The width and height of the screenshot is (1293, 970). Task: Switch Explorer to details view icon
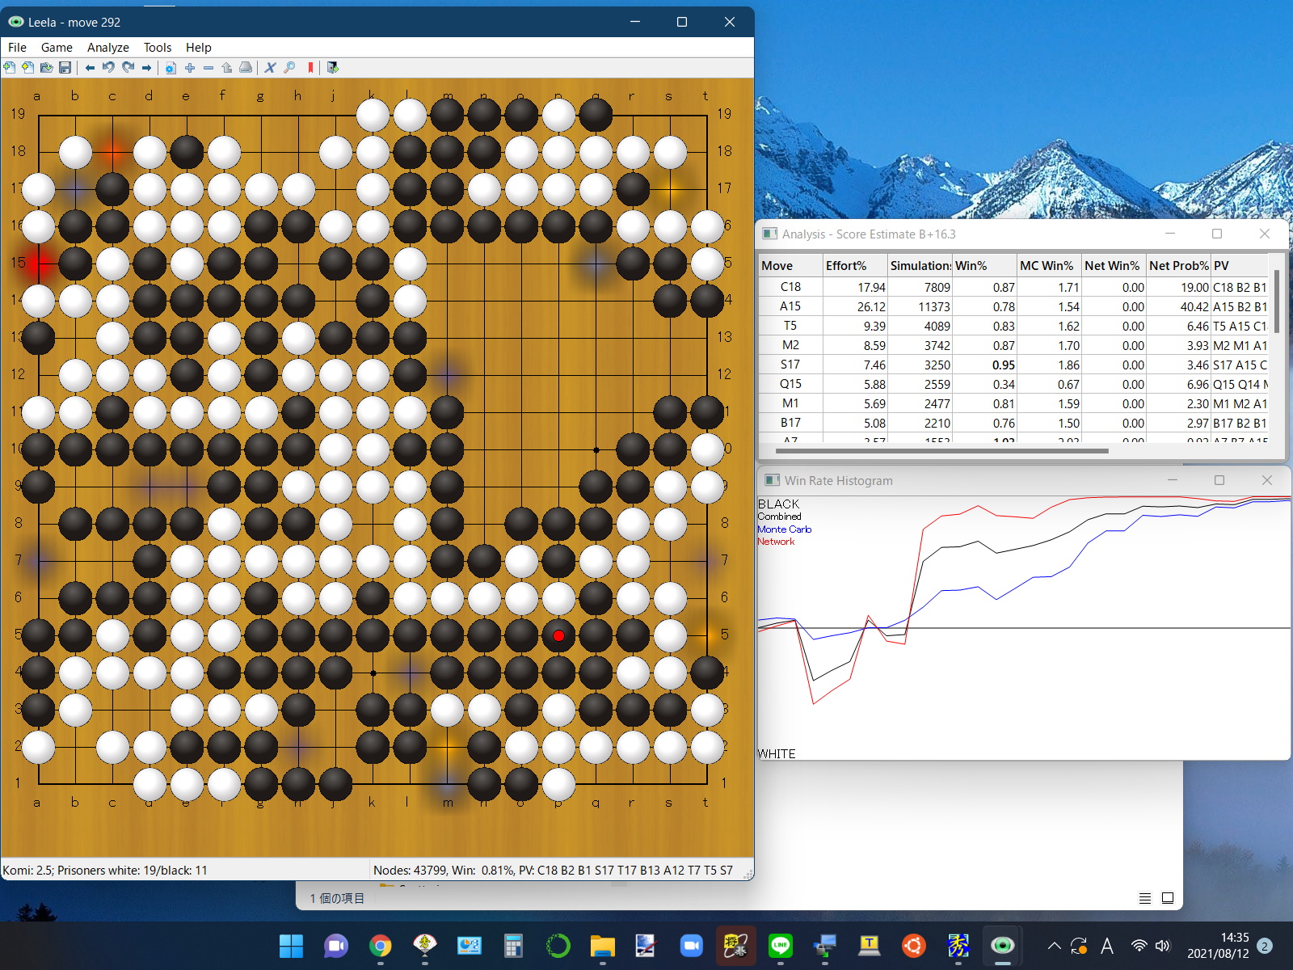click(x=1144, y=898)
